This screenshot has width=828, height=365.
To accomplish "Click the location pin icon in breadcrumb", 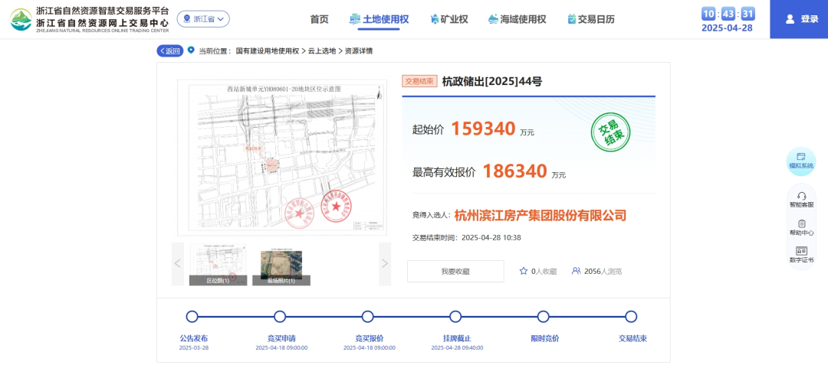I will click(191, 51).
